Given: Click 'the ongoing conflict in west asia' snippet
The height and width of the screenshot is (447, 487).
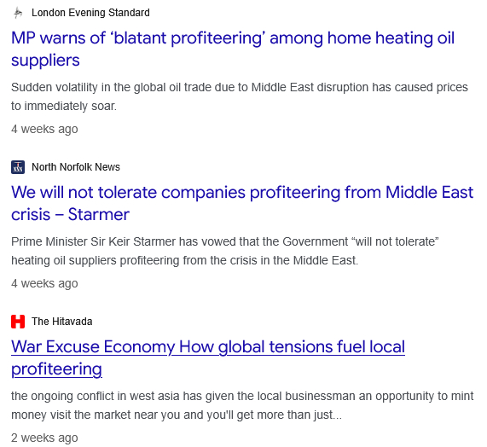Looking at the screenshot, I should pos(242,397).
